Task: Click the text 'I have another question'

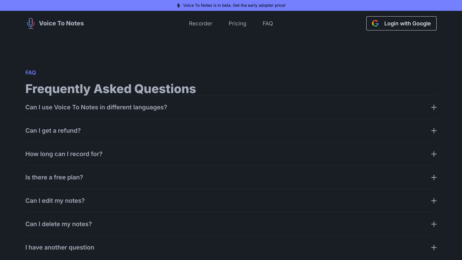Action: [x=60, y=247]
